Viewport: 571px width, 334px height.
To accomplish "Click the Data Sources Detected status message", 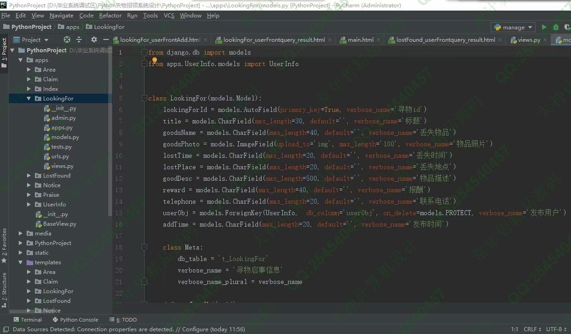I will coord(129,329).
